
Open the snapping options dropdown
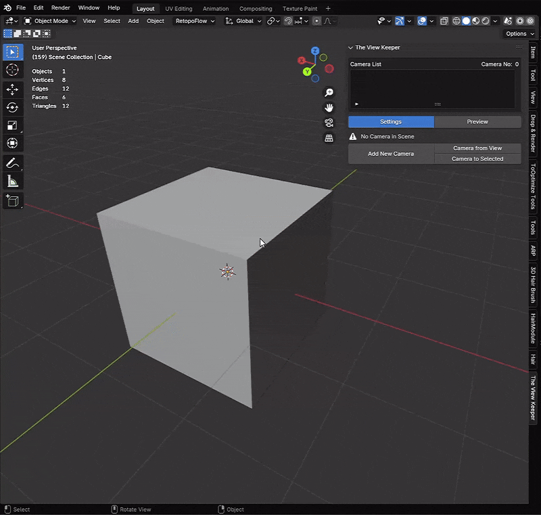301,21
